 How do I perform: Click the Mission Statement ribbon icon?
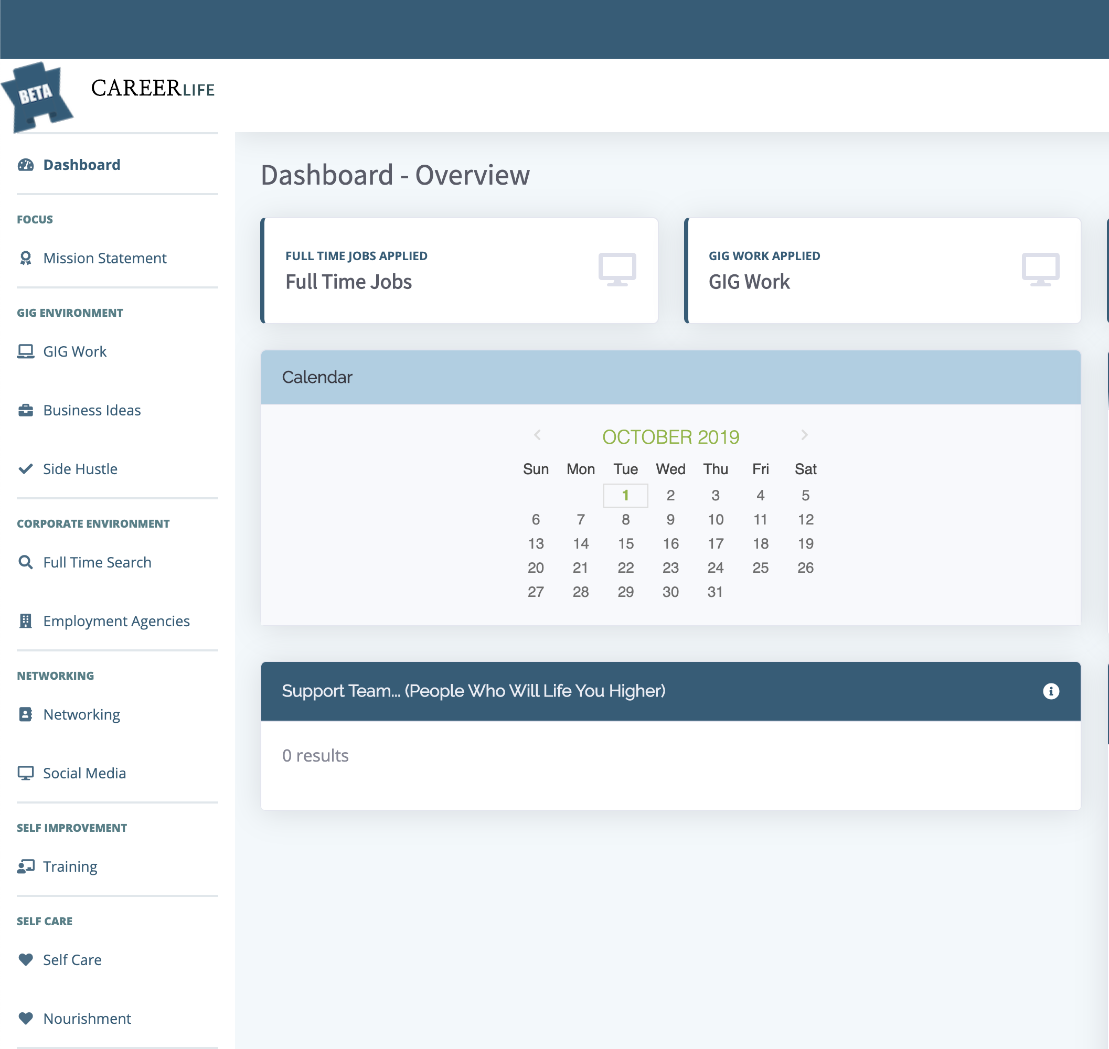click(x=26, y=259)
